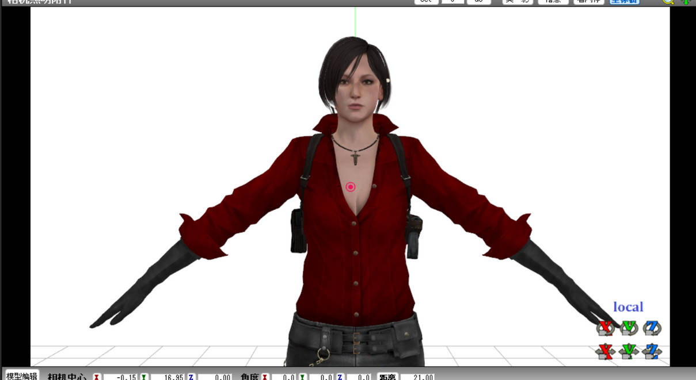Click the red X rotation axis icon
Image resolution: width=696 pixels, height=380 pixels.
click(605, 328)
